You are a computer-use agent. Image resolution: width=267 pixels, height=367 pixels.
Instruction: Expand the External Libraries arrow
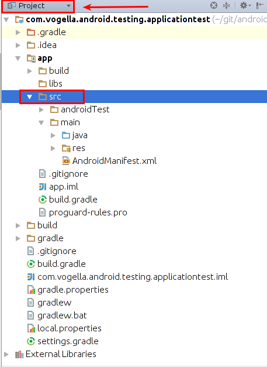tap(6, 354)
